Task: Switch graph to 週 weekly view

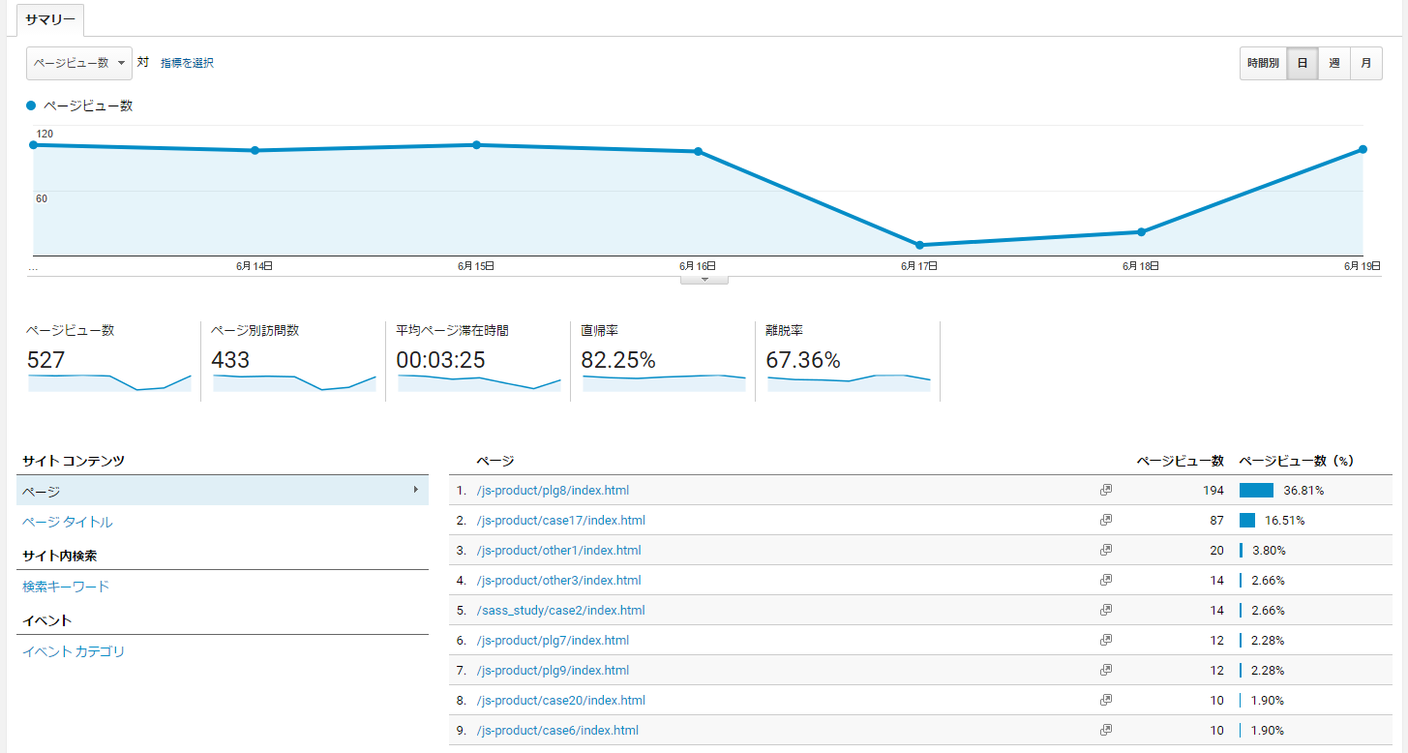Action: (1333, 63)
